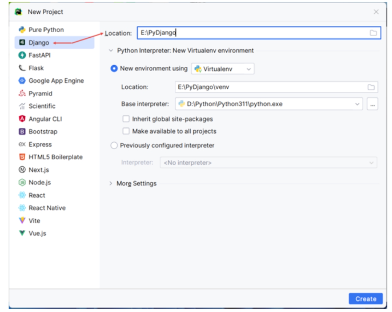Choose React Native from project types

47,208
